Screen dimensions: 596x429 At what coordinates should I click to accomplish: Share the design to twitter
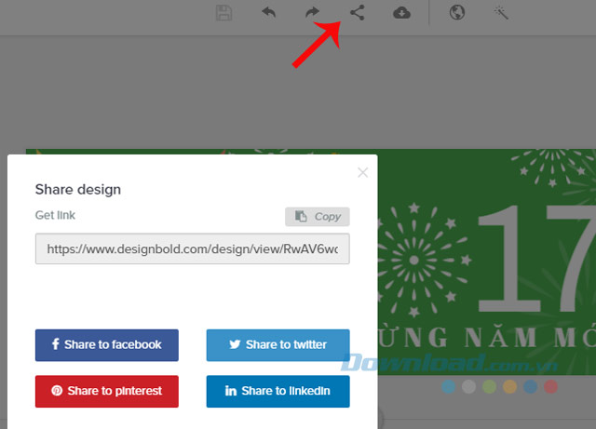278,345
